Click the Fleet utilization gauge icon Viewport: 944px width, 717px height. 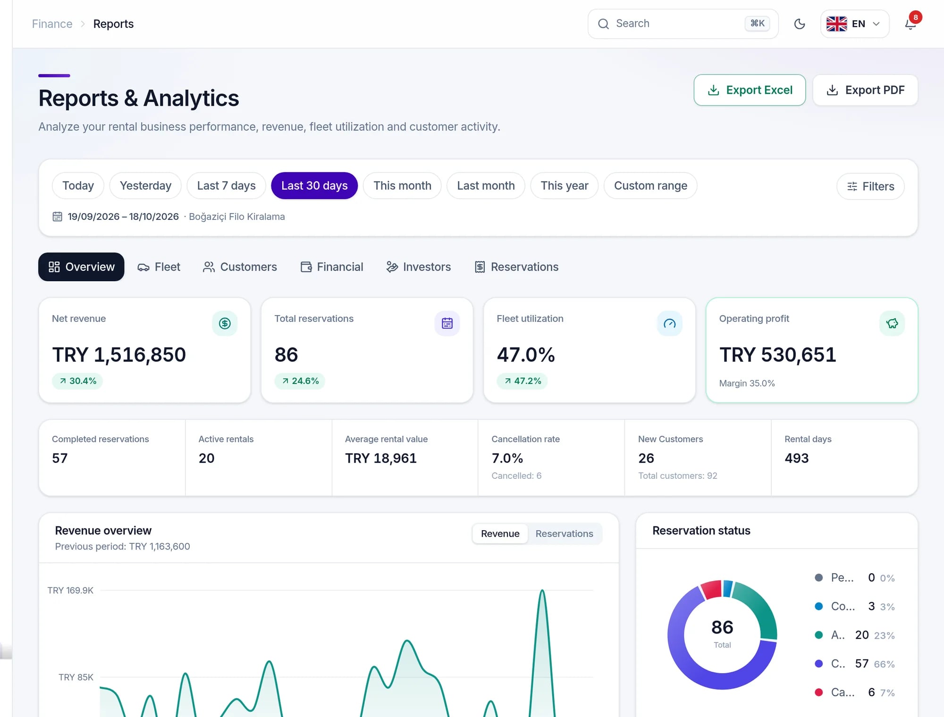(x=669, y=323)
